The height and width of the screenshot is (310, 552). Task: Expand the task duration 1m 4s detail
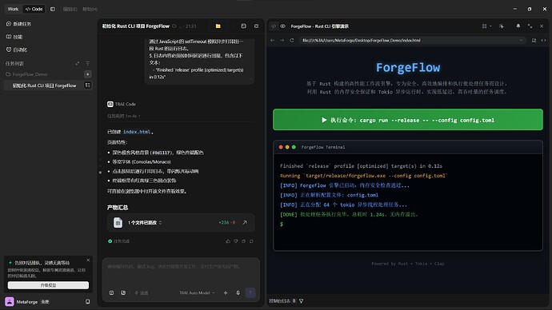pyautogui.click(x=123, y=116)
